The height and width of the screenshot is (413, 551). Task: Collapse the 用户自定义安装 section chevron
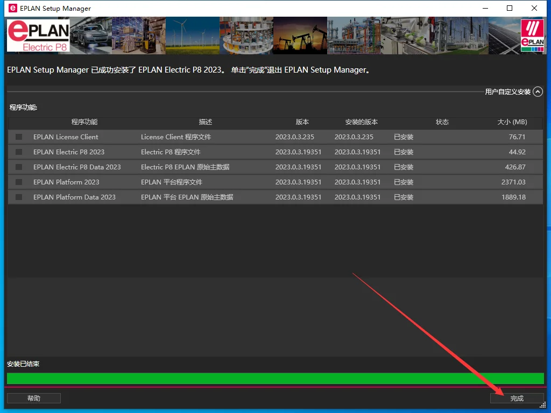point(538,92)
